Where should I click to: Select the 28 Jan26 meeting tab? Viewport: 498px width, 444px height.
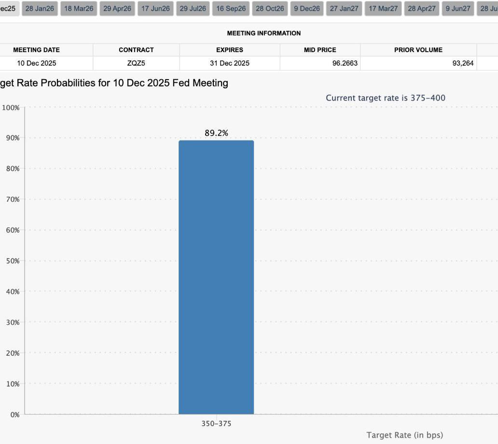[40, 9]
